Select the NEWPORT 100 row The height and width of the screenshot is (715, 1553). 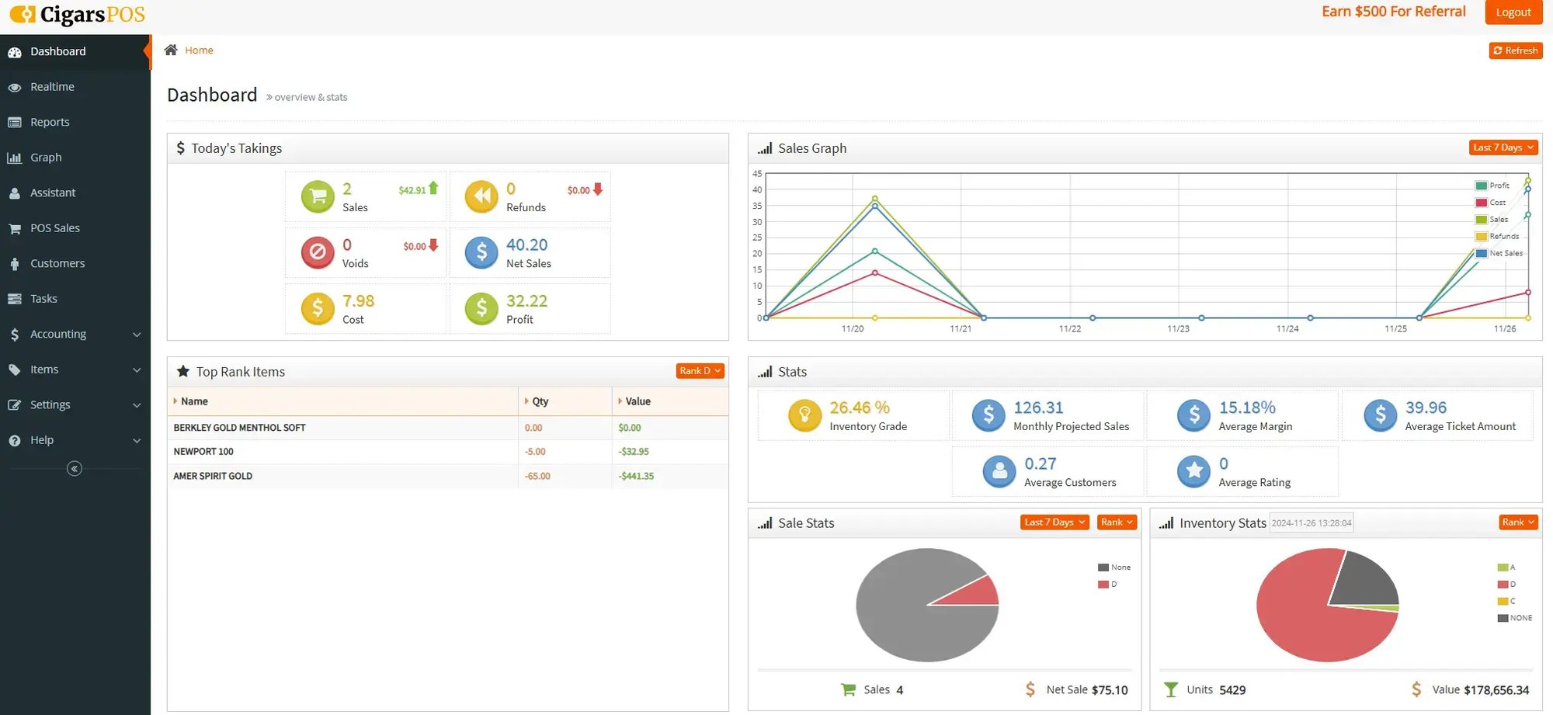click(x=448, y=452)
